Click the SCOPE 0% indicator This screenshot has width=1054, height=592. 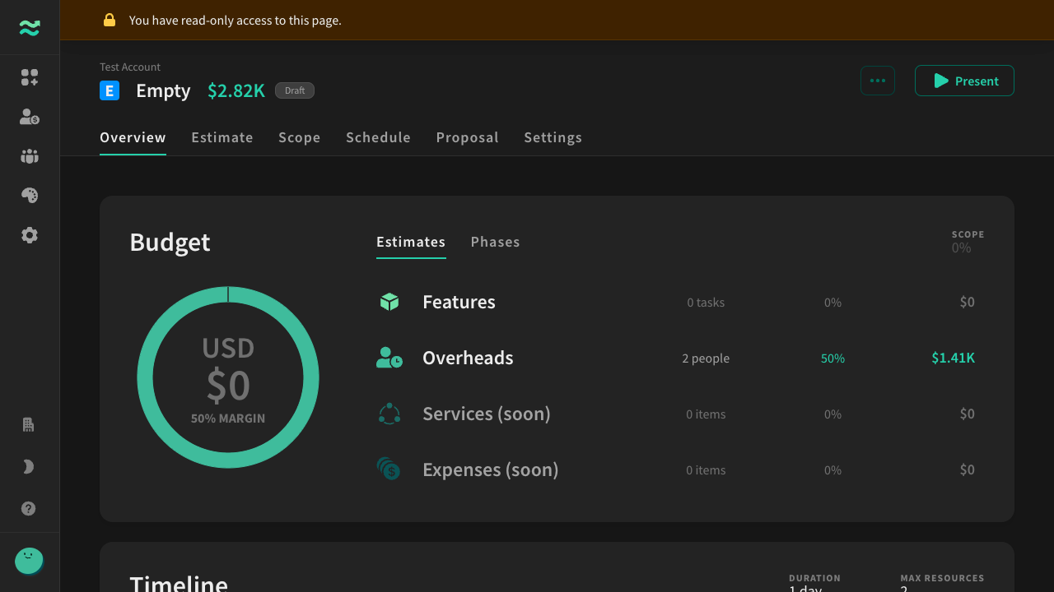pos(968,242)
